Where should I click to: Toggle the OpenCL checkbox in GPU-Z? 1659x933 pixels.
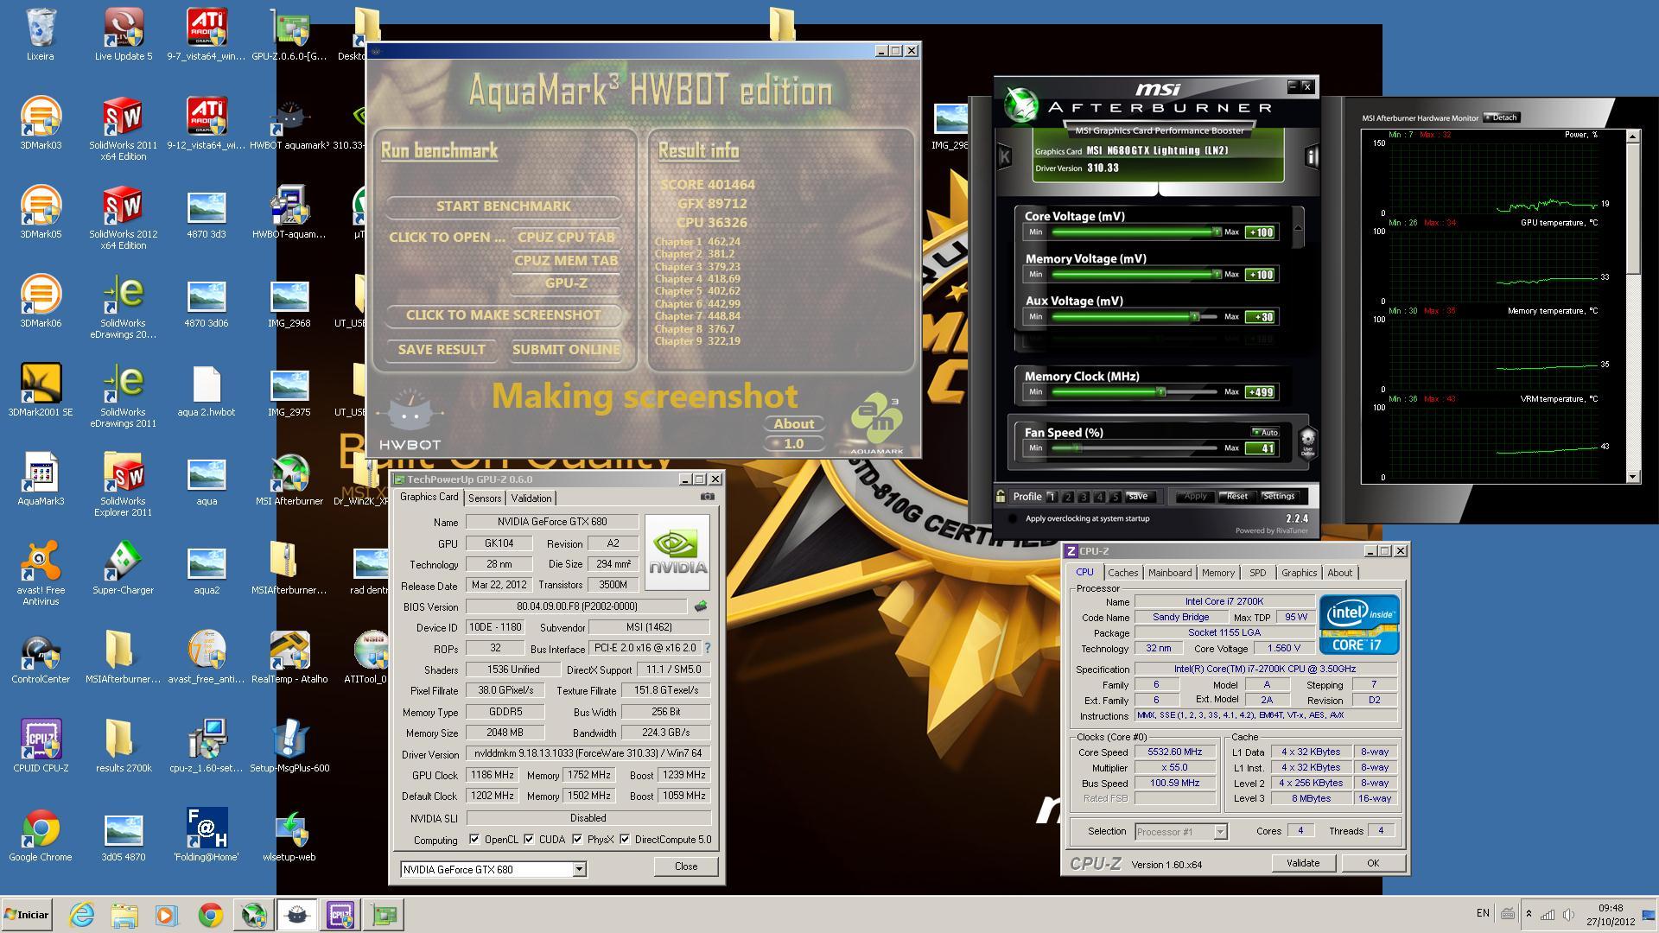click(474, 839)
